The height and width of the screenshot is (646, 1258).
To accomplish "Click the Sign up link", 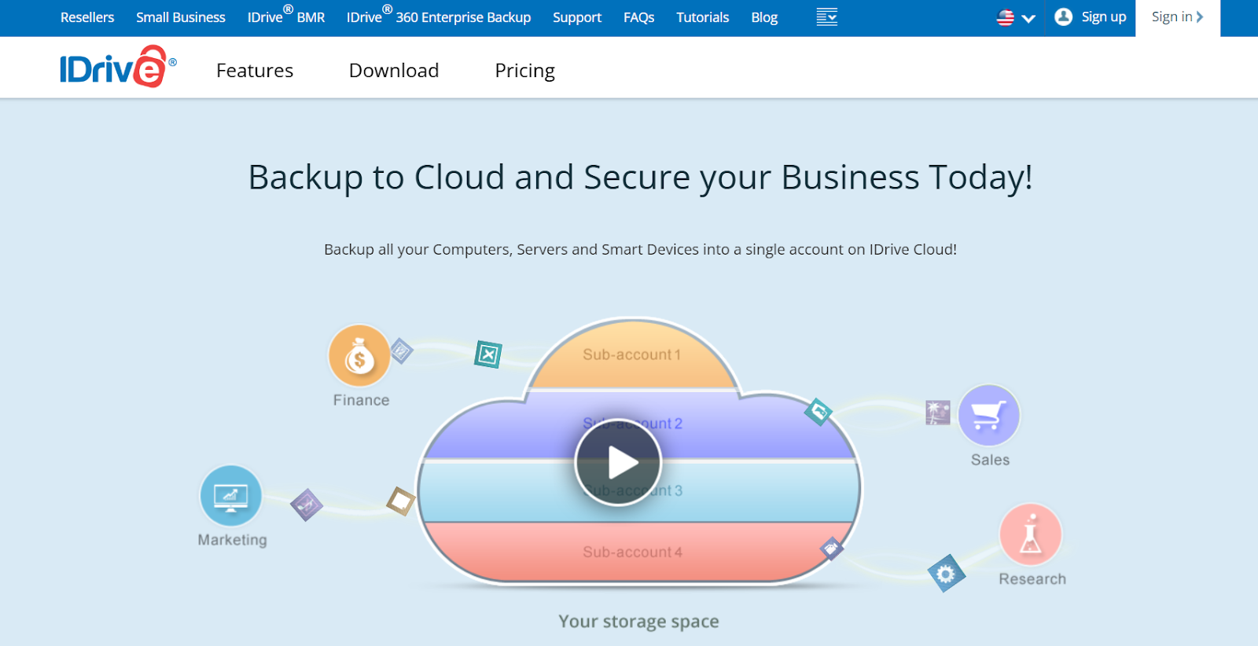I will [x=1104, y=17].
